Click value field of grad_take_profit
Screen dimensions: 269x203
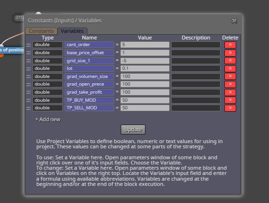tap(145, 92)
